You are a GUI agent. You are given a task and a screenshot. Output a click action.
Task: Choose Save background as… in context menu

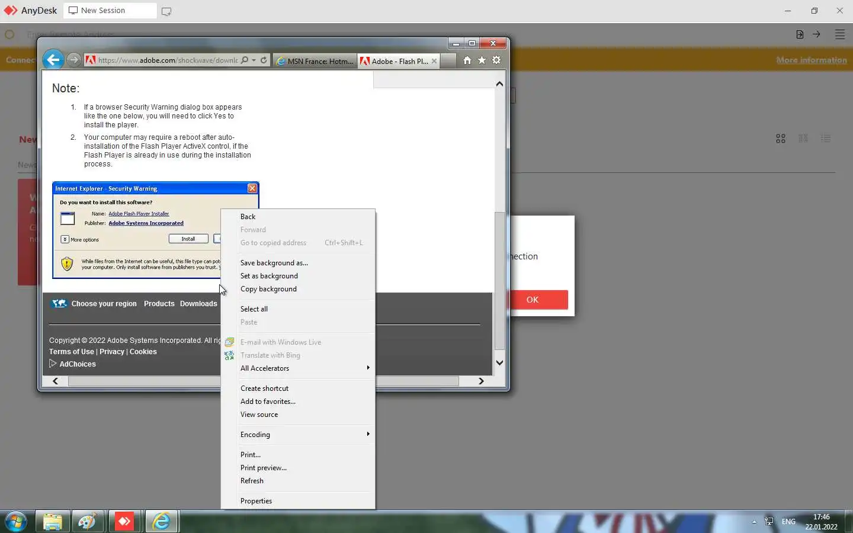tap(298, 263)
